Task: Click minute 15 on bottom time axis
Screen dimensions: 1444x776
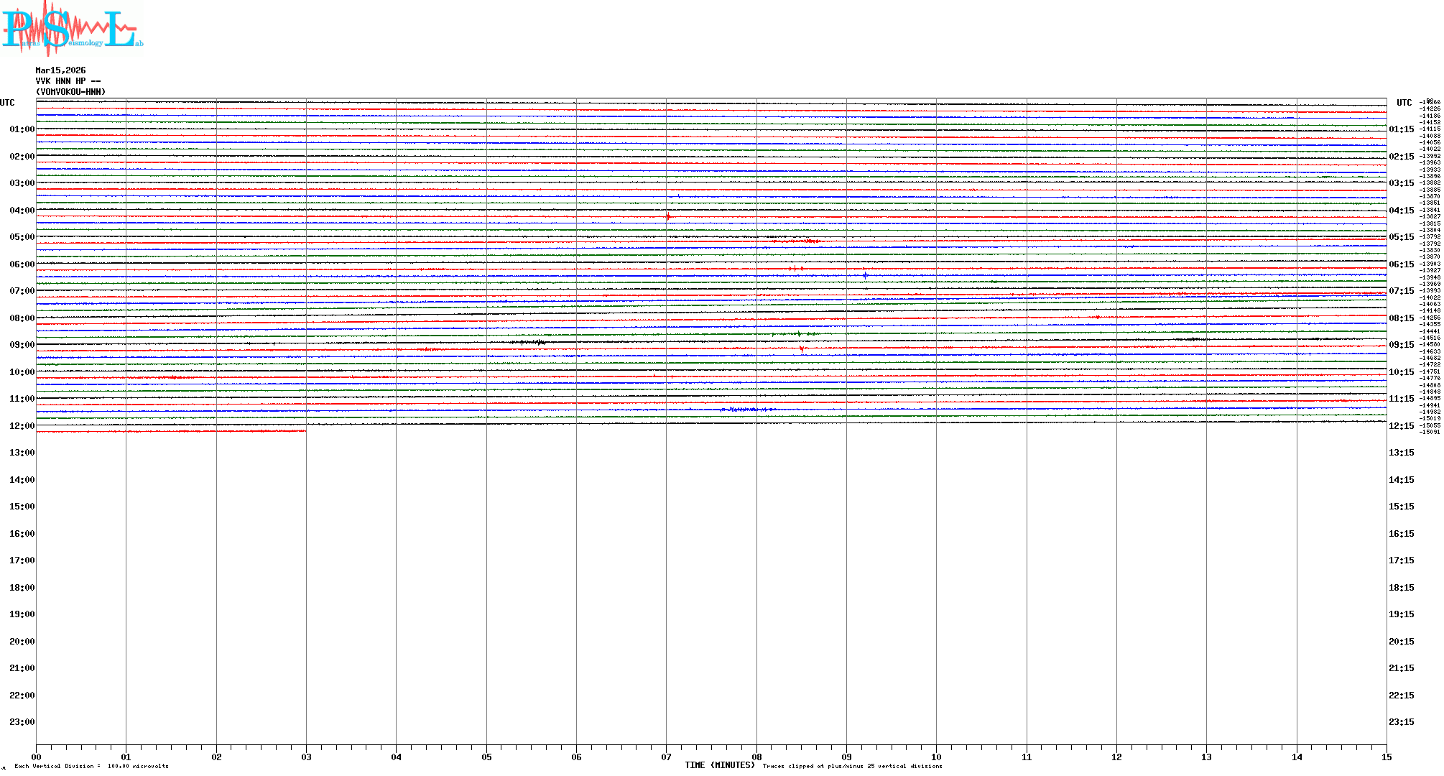Action: coord(1386,757)
